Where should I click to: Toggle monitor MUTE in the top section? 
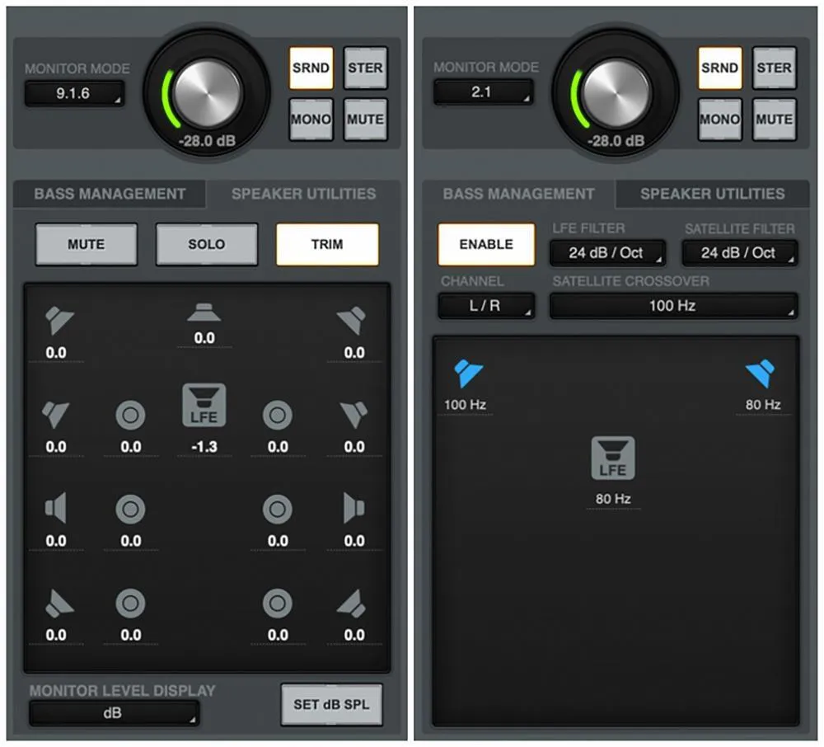tap(365, 119)
